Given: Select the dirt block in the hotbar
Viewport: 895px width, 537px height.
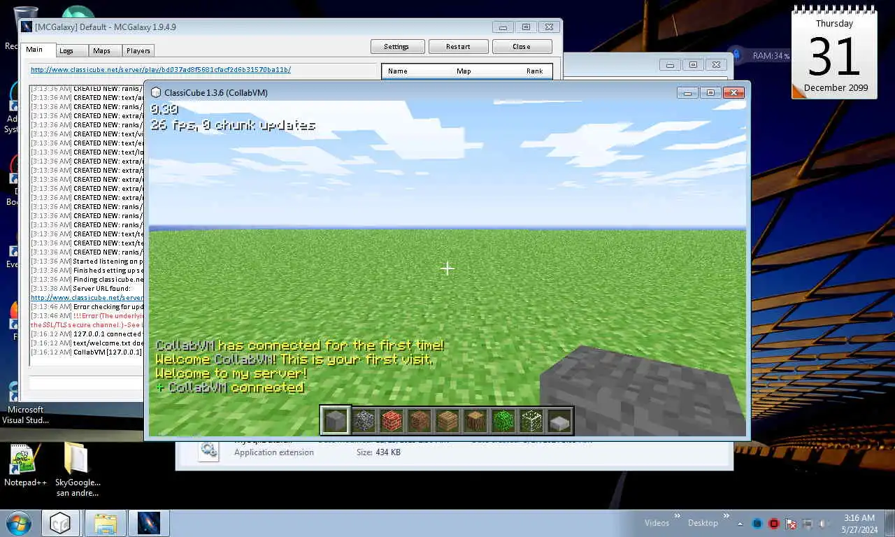Looking at the screenshot, I should [x=420, y=420].
